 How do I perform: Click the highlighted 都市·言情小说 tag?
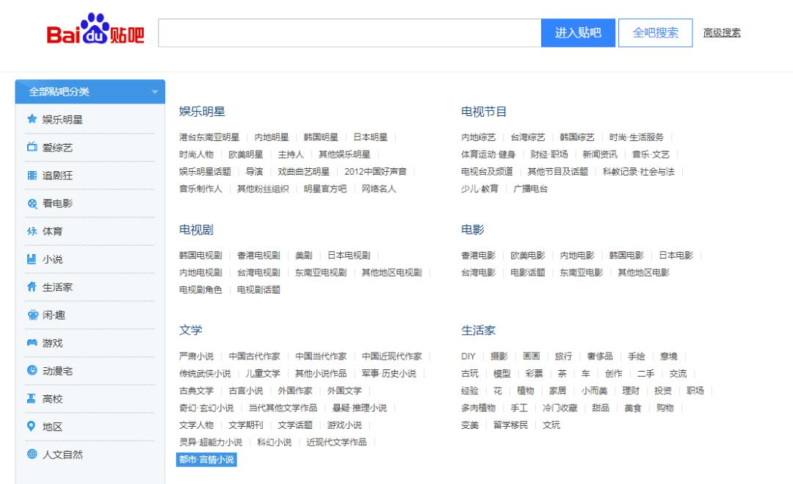[x=205, y=460]
